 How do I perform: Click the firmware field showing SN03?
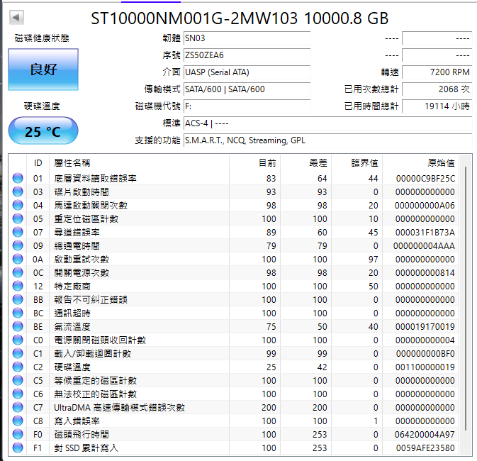[x=247, y=38]
